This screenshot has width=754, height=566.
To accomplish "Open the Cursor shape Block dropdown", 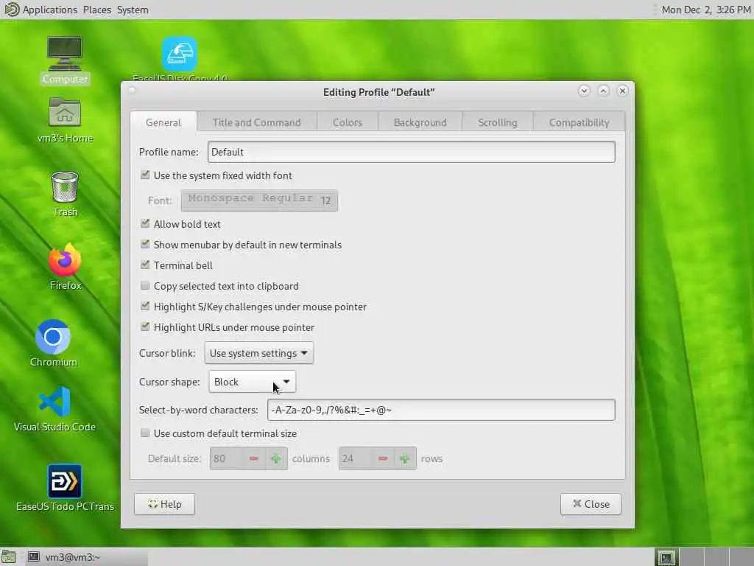I will (252, 382).
